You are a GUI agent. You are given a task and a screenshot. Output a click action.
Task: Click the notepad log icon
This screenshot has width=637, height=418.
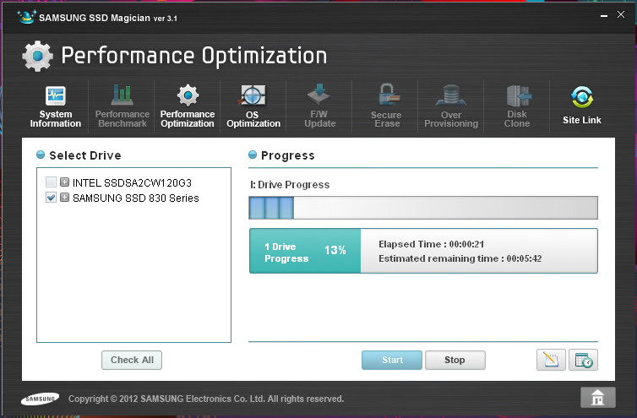[551, 360]
